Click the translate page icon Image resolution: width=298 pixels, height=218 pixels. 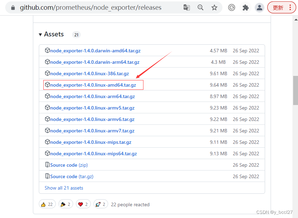point(186,8)
